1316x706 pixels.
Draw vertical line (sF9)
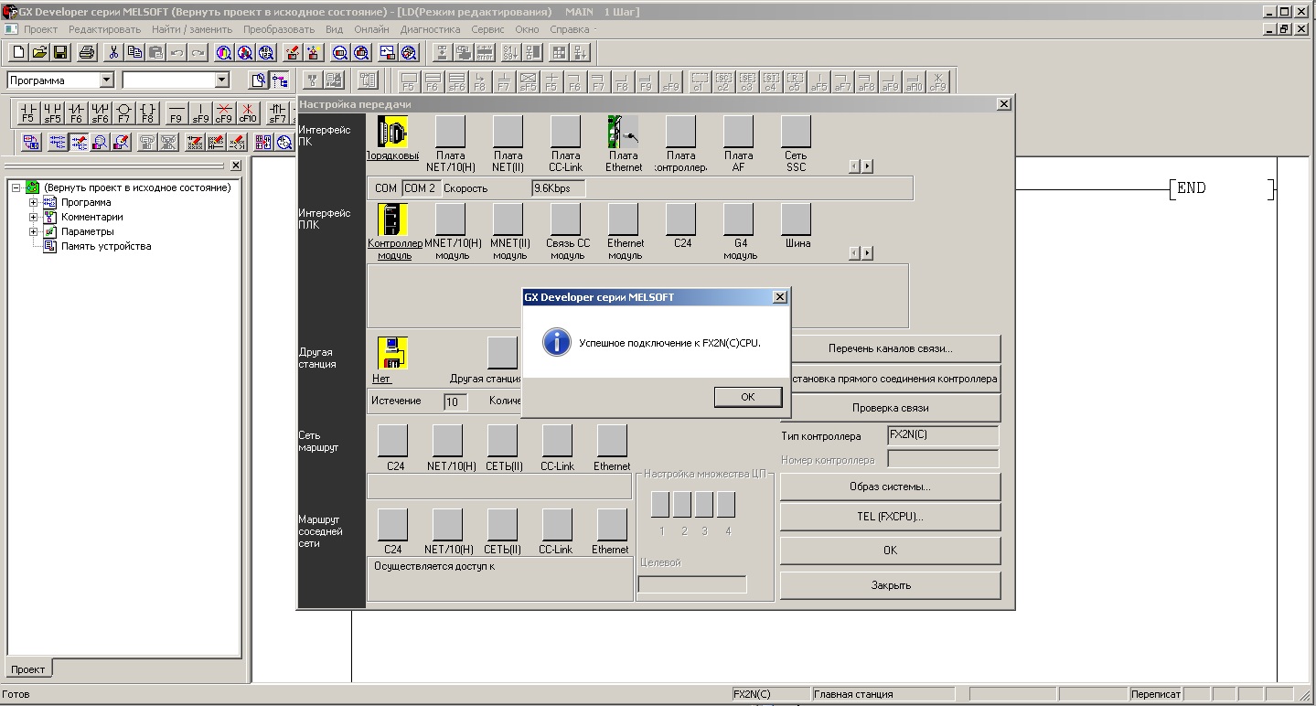pos(200,112)
